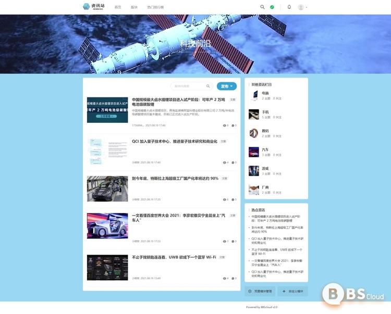Click comment icon on lithium article
The image size is (391, 314).
(x=233, y=125)
